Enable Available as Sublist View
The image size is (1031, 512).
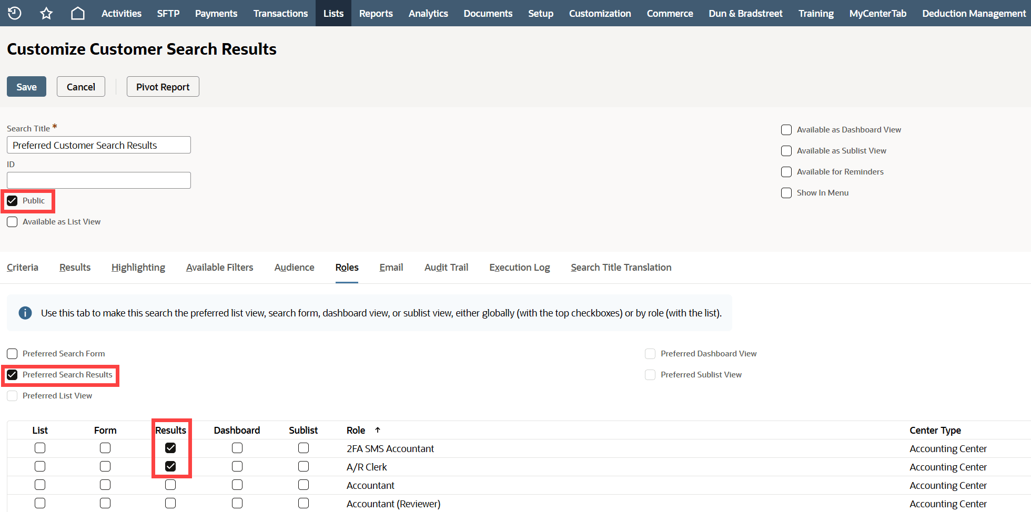click(x=786, y=151)
